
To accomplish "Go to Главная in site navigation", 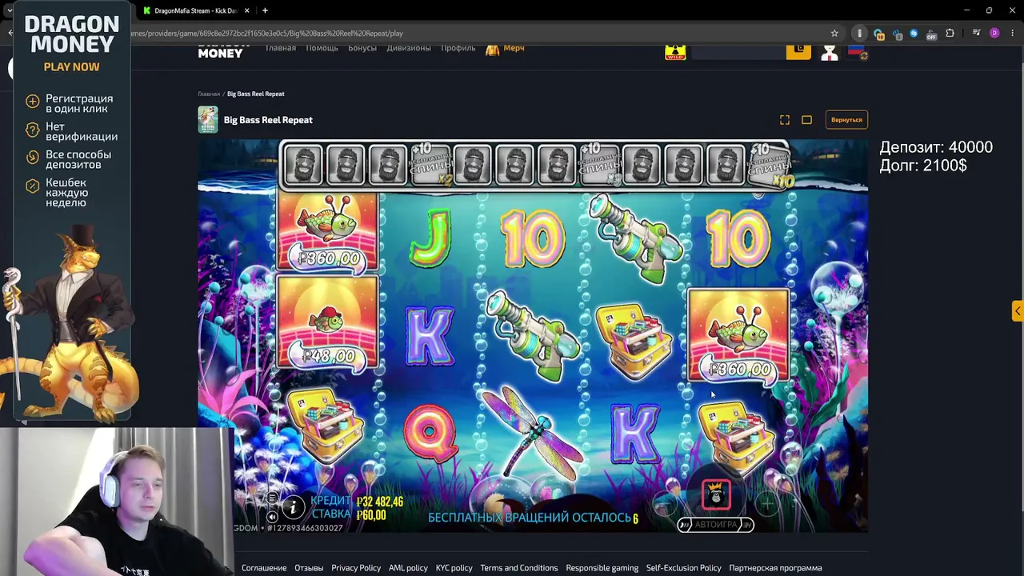I will pyautogui.click(x=280, y=48).
